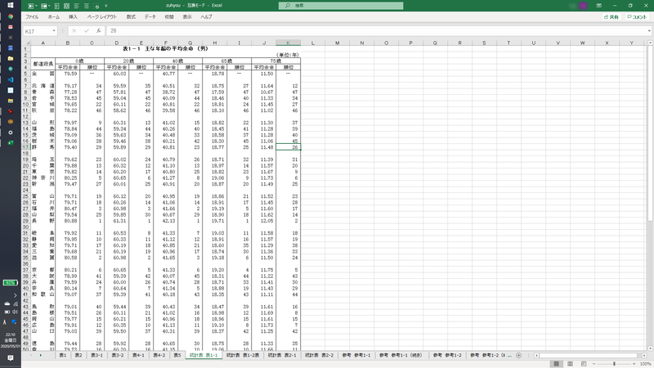
Task: Click the 共有 share button
Action: click(x=611, y=16)
